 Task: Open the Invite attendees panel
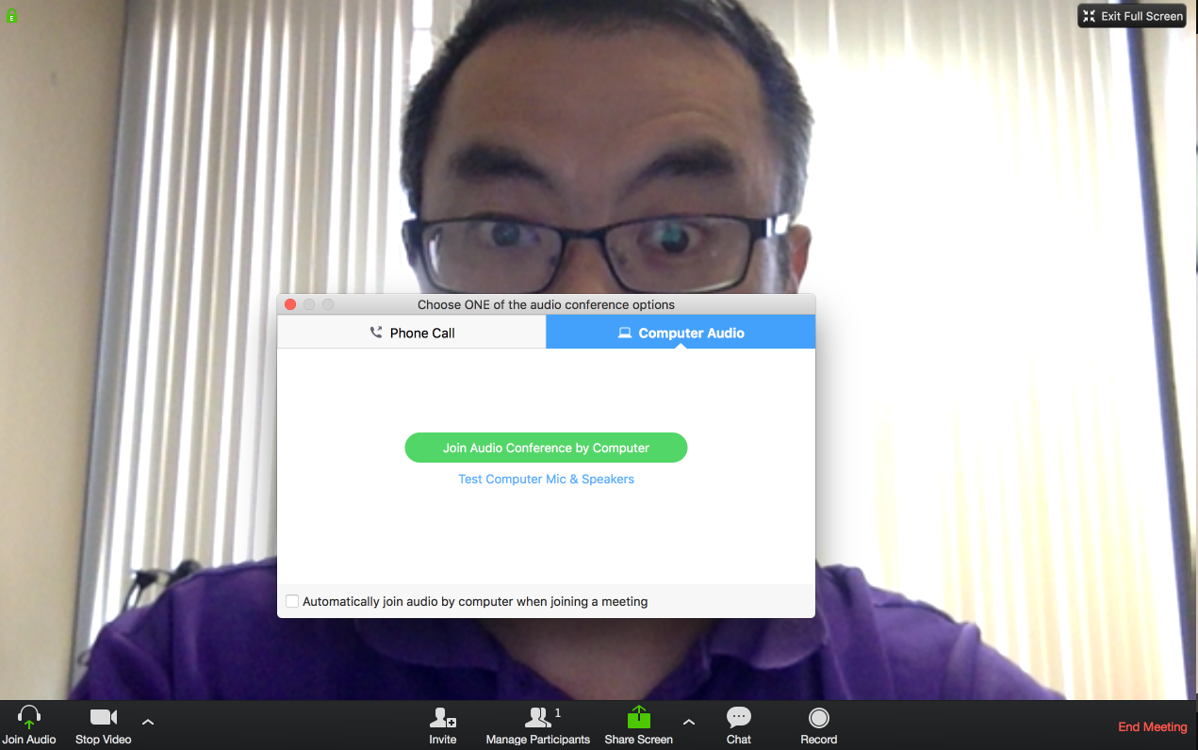[442, 726]
